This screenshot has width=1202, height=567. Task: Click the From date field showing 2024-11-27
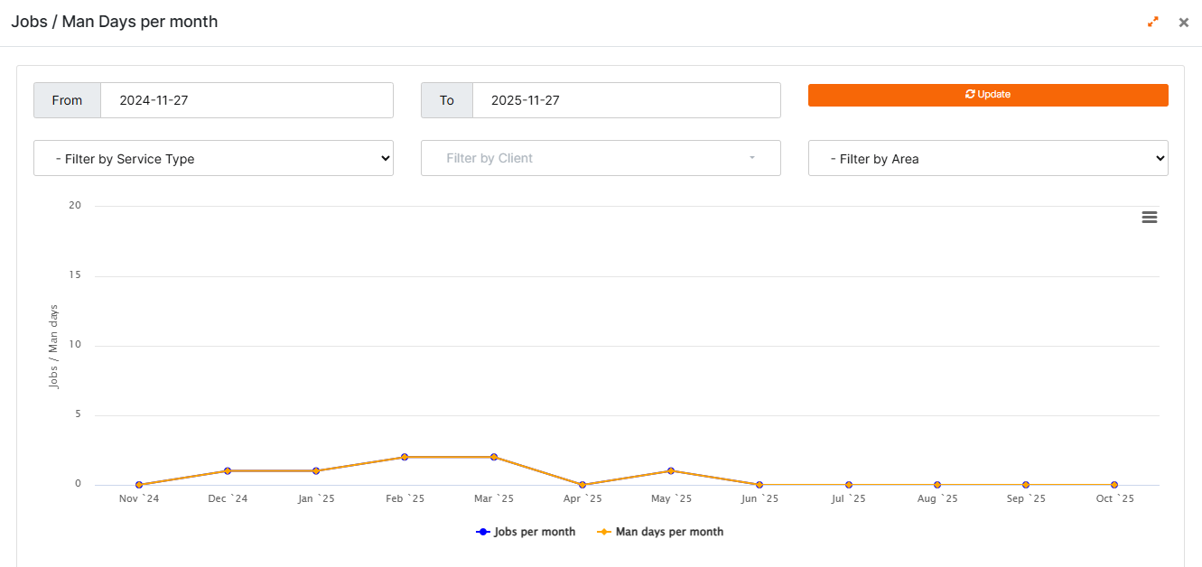[x=247, y=100]
